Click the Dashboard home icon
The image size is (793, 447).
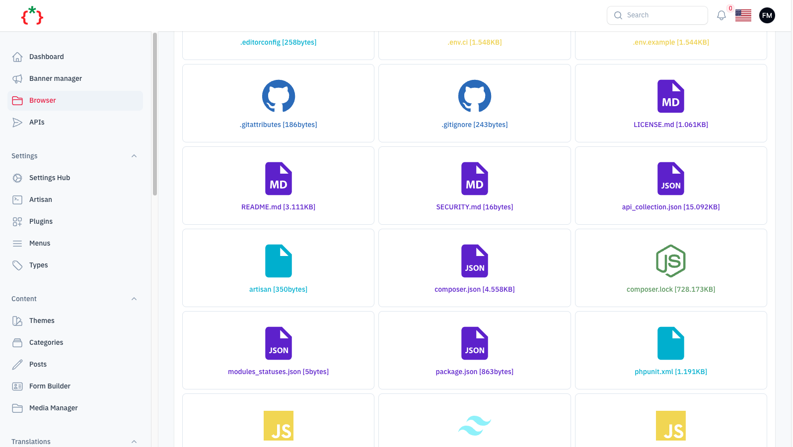[17, 57]
